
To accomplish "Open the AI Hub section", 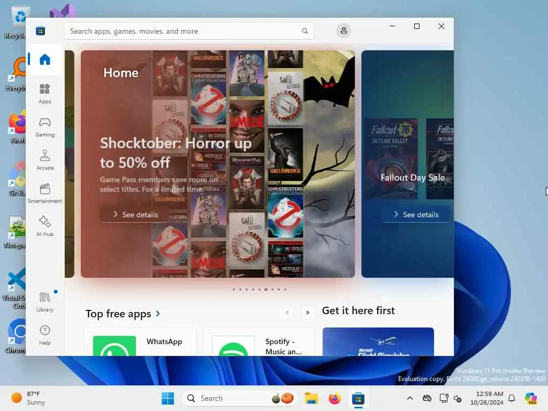I will 45,226.
